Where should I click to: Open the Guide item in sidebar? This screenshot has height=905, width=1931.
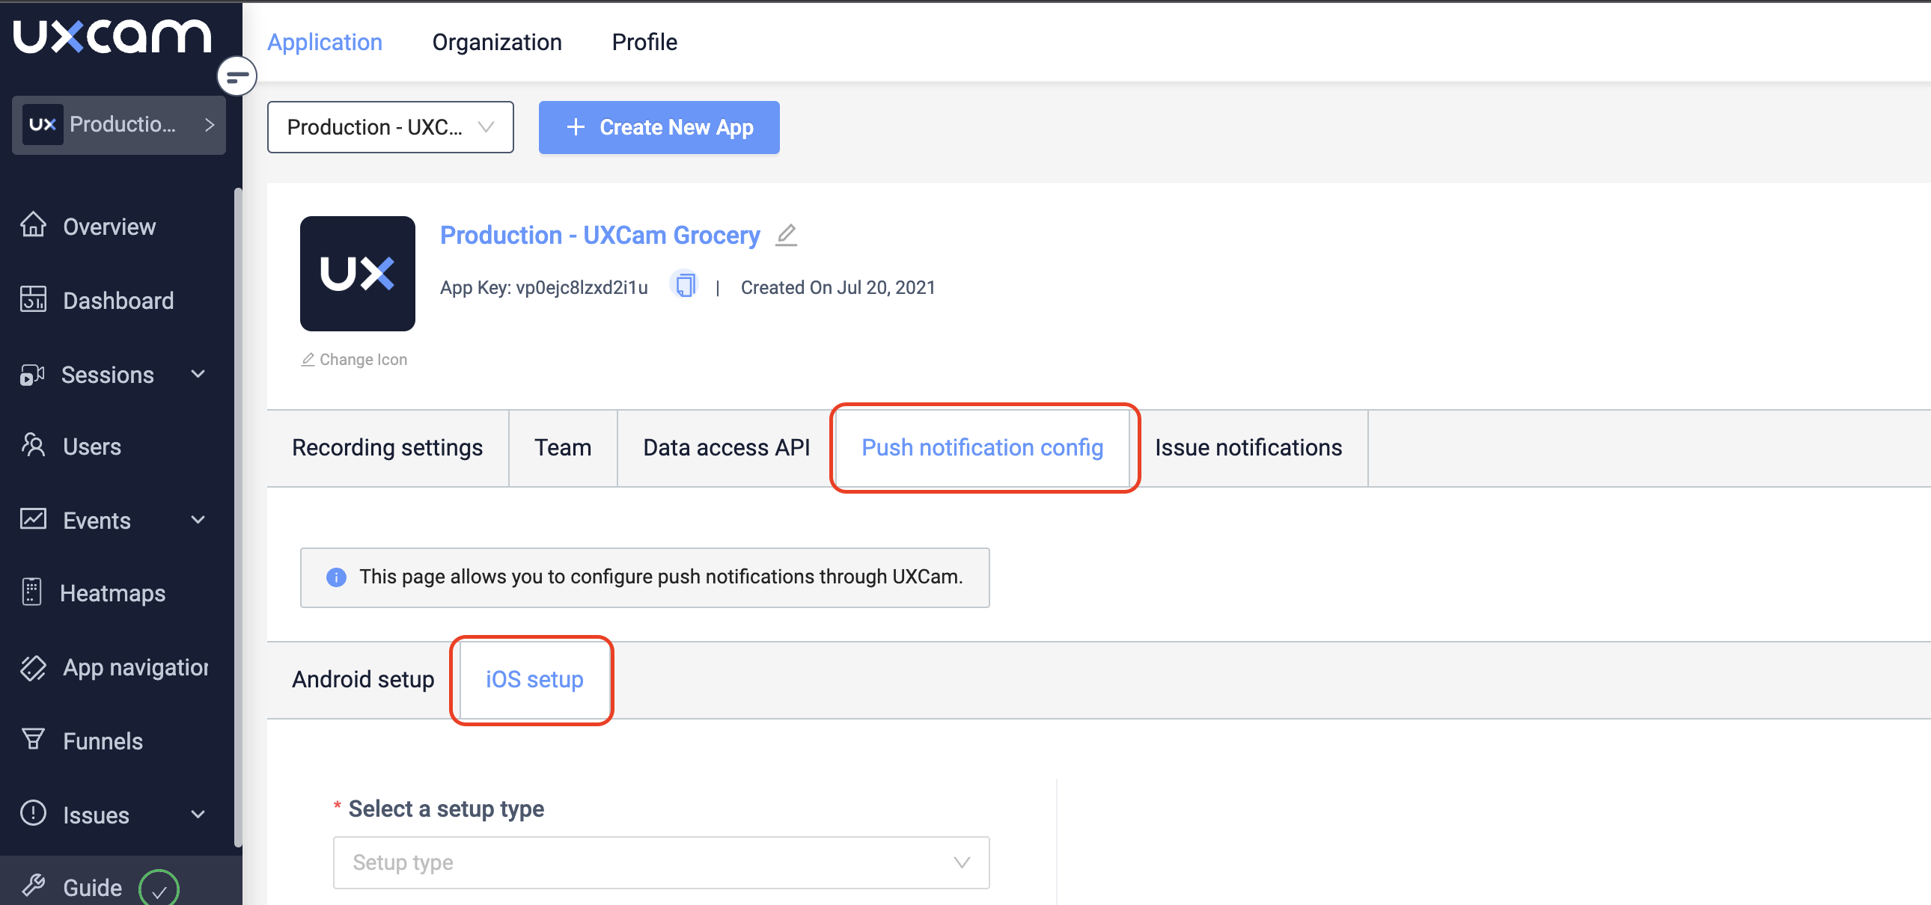coord(91,888)
